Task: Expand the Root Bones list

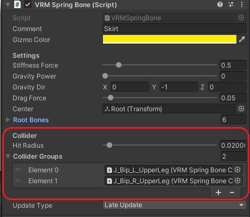Action: (x=8, y=119)
